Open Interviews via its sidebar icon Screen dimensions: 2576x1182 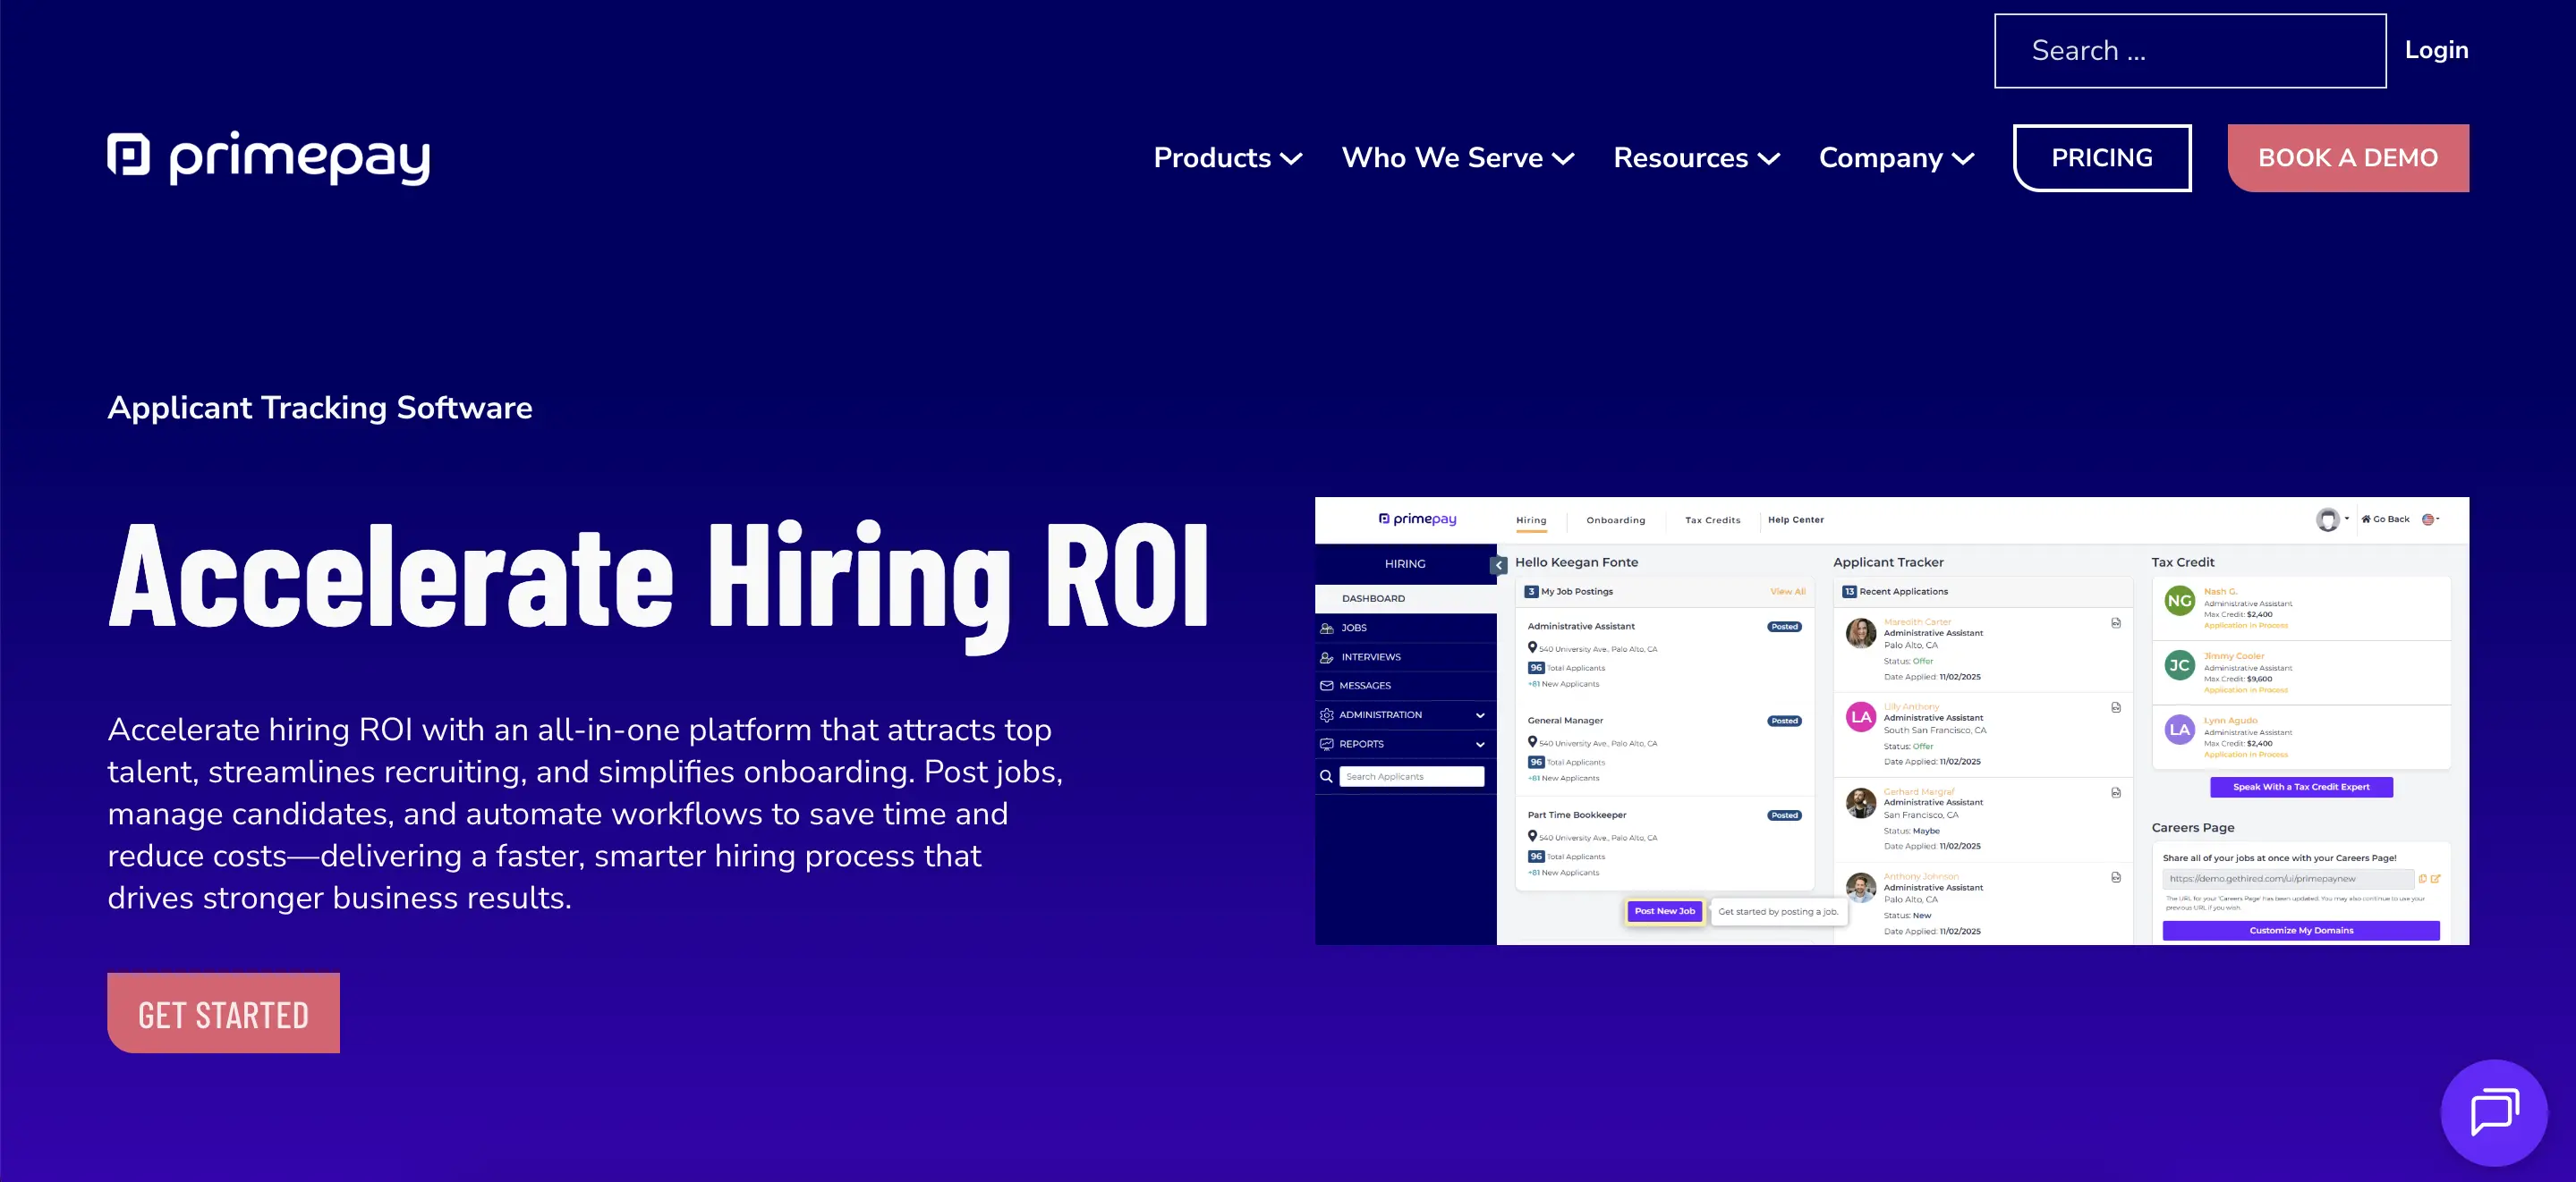[x=1327, y=657]
